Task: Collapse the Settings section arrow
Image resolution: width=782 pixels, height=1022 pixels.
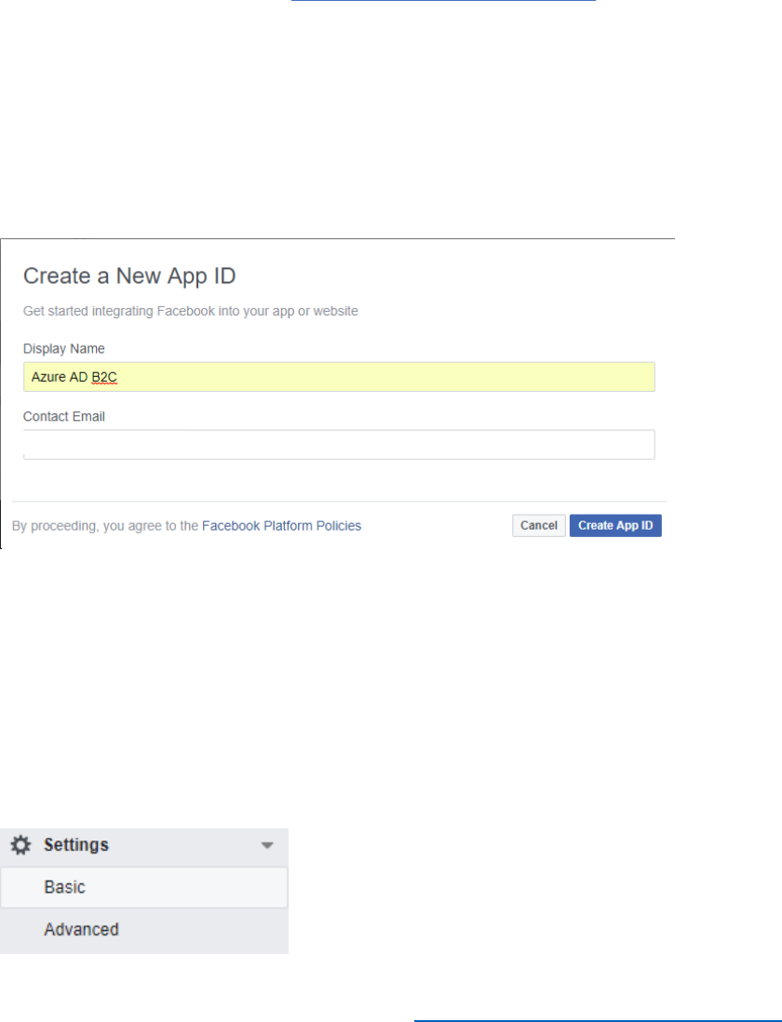Action: pos(267,845)
